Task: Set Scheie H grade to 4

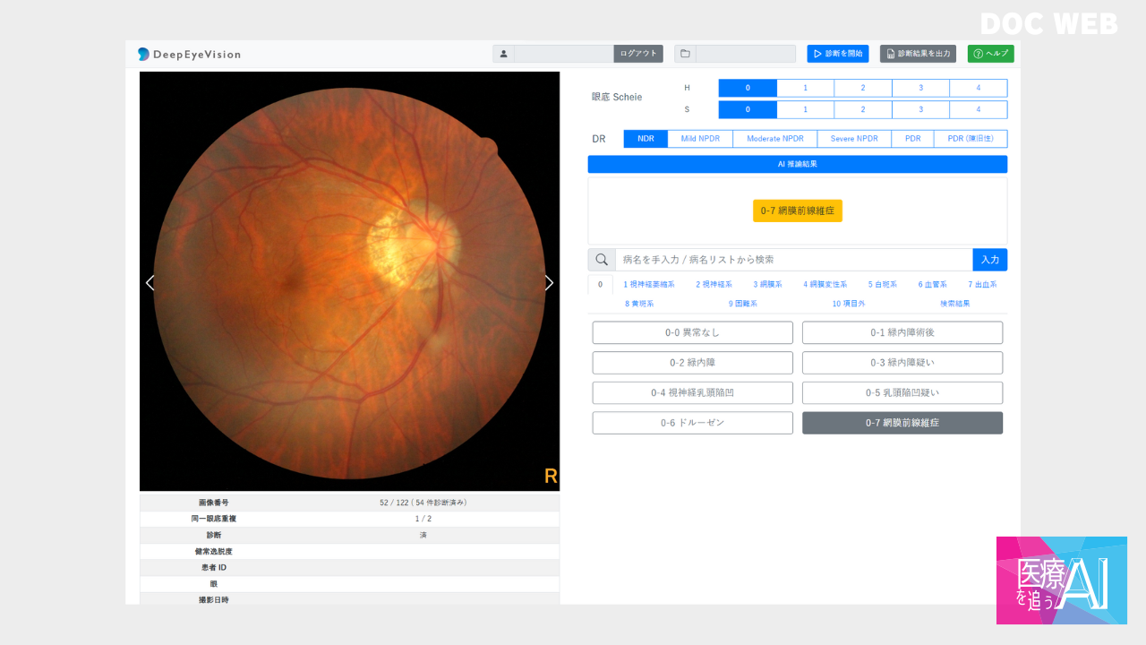Action: click(979, 88)
